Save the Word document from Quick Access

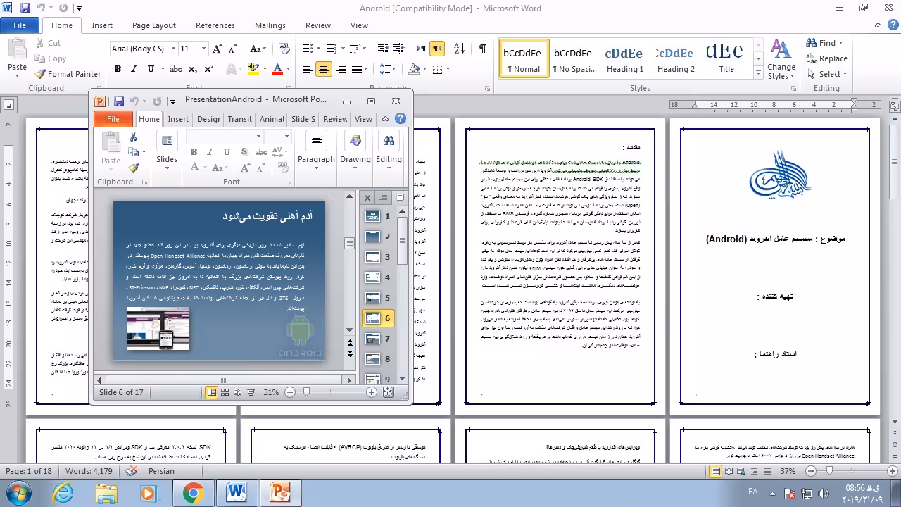(x=25, y=8)
